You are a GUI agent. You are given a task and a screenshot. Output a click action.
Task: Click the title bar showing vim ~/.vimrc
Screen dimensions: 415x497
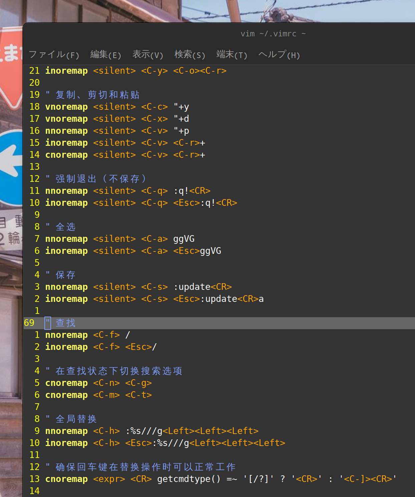273,33
